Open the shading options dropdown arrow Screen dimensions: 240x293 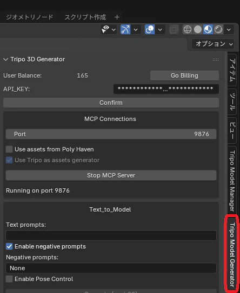229,29
